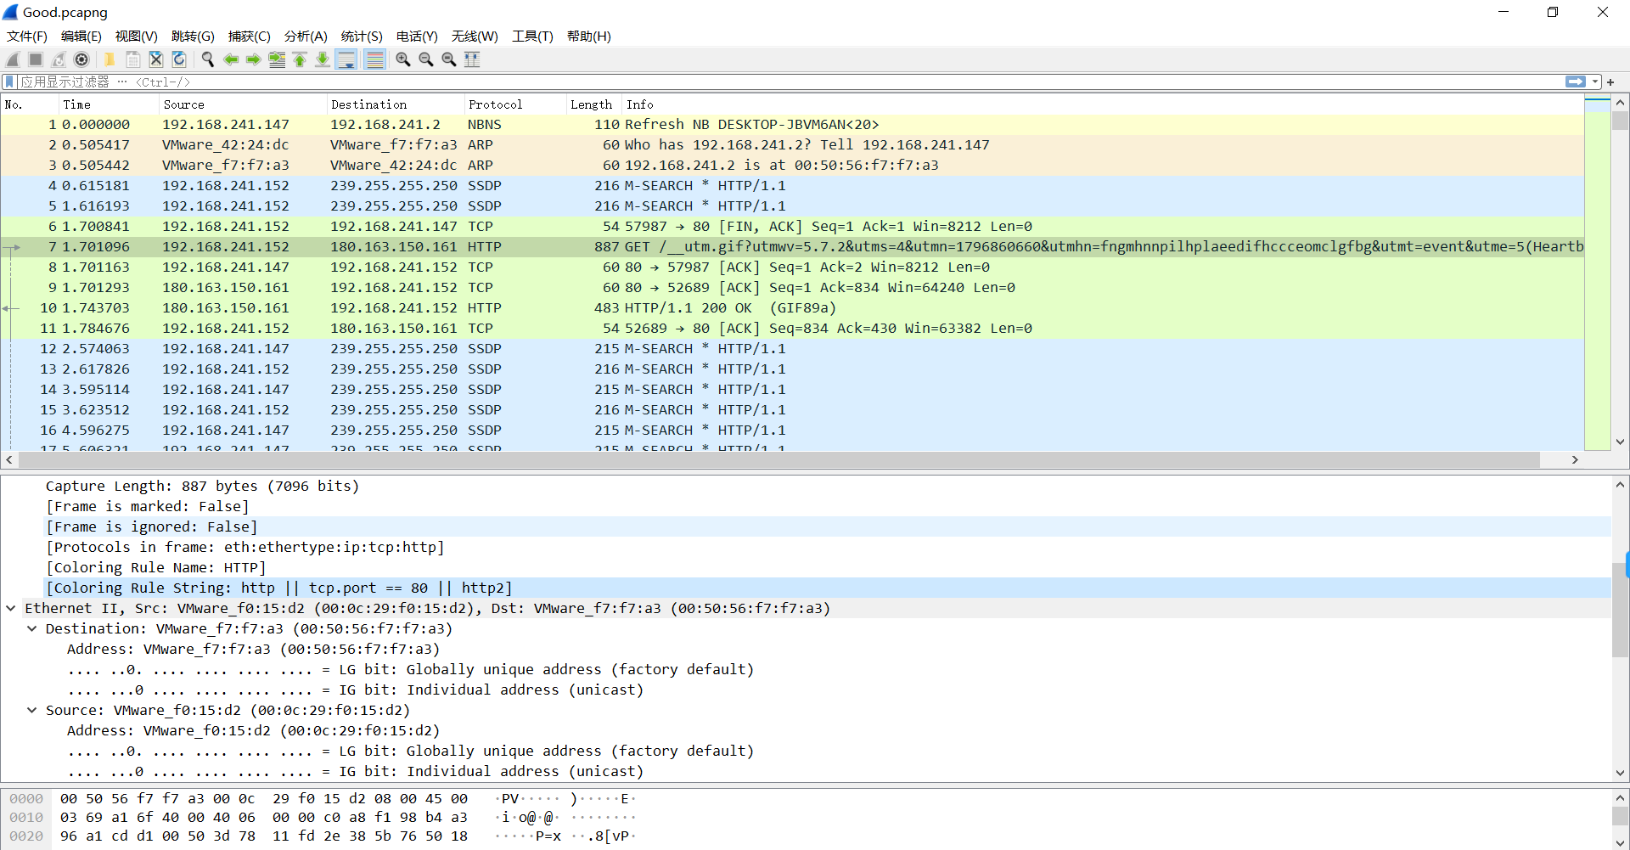
Task: Open the 统计(S) menu
Action: pyautogui.click(x=362, y=36)
